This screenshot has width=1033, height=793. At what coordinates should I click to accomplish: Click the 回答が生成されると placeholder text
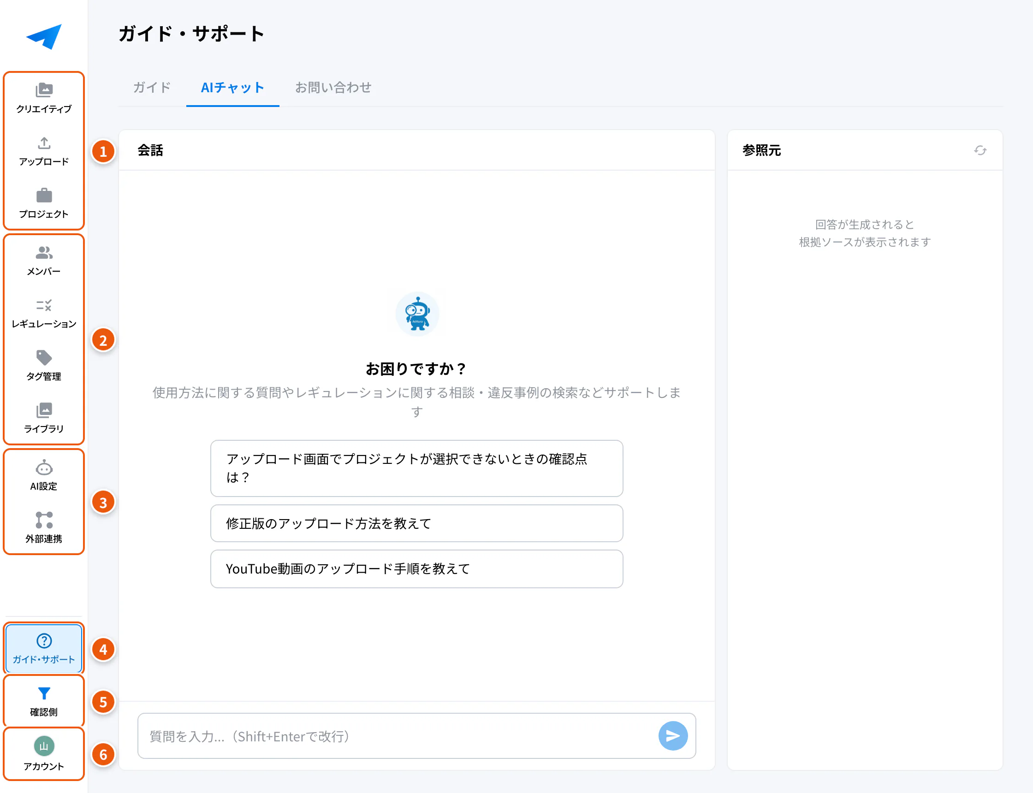865,225
